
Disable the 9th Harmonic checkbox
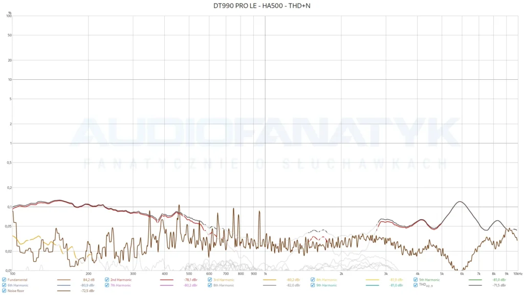[x=313, y=285]
